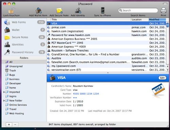Click the Edit button for VISA
This screenshot has width=170, height=130.
pyautogui.click(x=162, y=78)
